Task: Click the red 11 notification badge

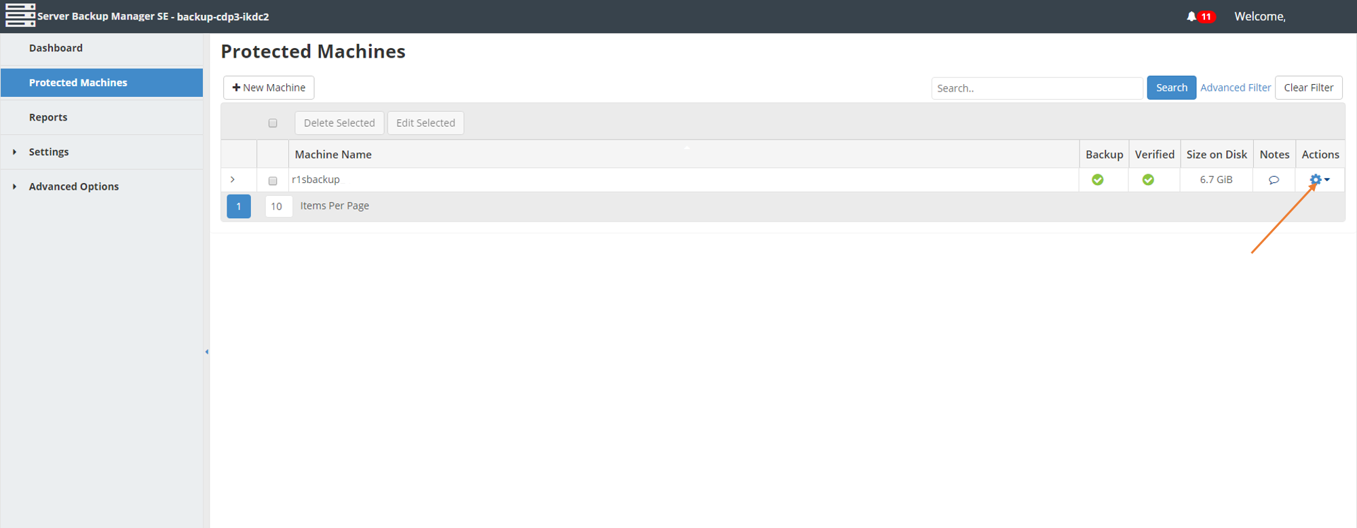Action: click(1206, 17)
